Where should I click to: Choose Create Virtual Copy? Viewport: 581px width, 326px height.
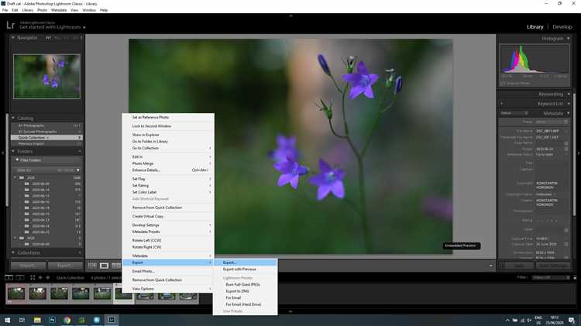click(x=168, y=216)
